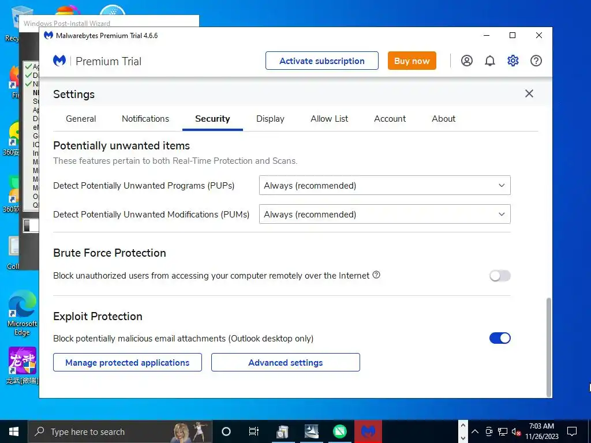
Task: Click the green app icon in taskbar
Action: click(339, 431)
